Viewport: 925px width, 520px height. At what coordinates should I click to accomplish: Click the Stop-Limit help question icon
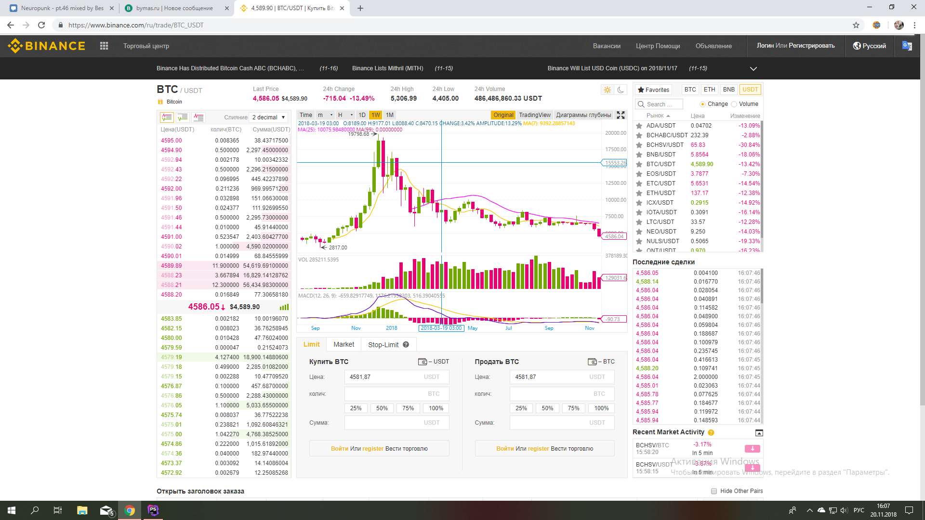tap(406, 345)
